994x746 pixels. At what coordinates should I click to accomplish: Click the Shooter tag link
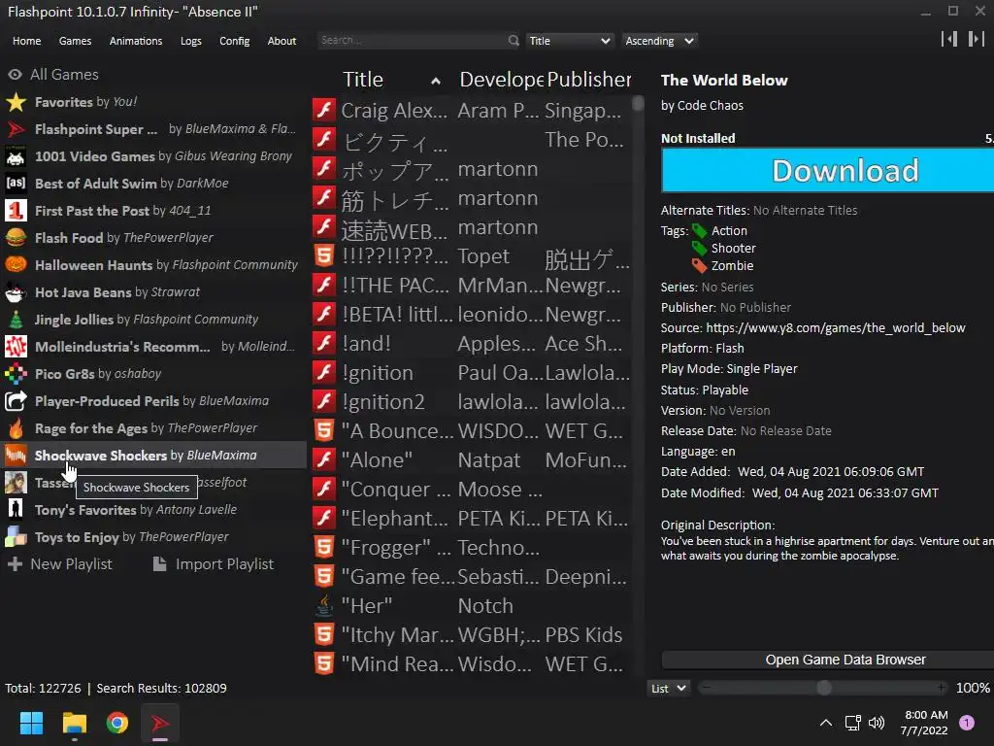coord(734,249)
